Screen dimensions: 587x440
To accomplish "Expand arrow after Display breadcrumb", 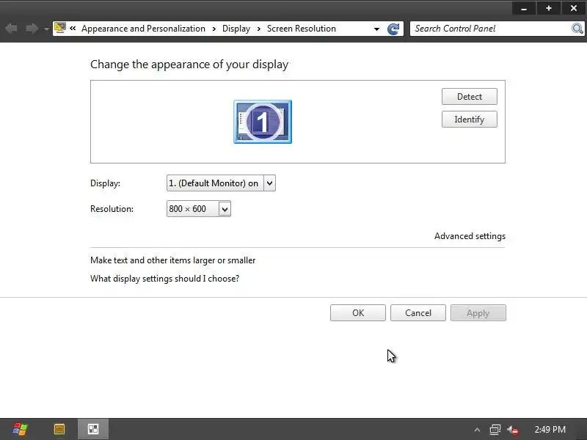I will [x=258, y=29].
